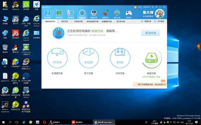Open the AliIM desktop shortcut
Screen dimensions: 201x125
pos(26,21)
